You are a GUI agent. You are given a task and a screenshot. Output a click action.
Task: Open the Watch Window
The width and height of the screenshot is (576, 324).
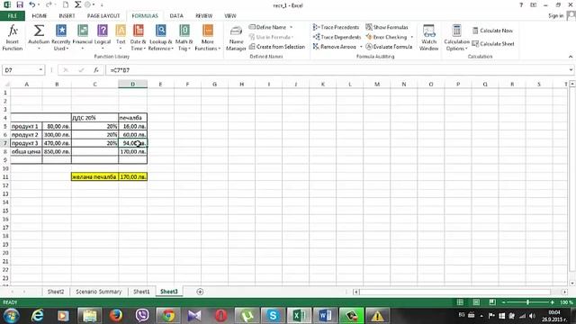click(428, 38)
